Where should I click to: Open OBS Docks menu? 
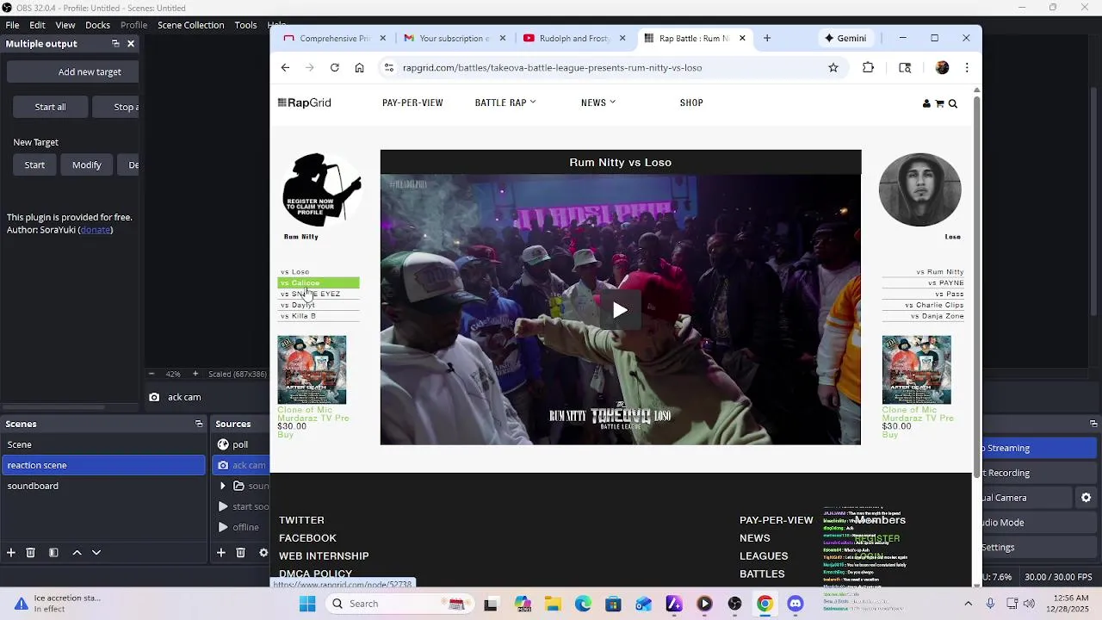pos(97,25)
